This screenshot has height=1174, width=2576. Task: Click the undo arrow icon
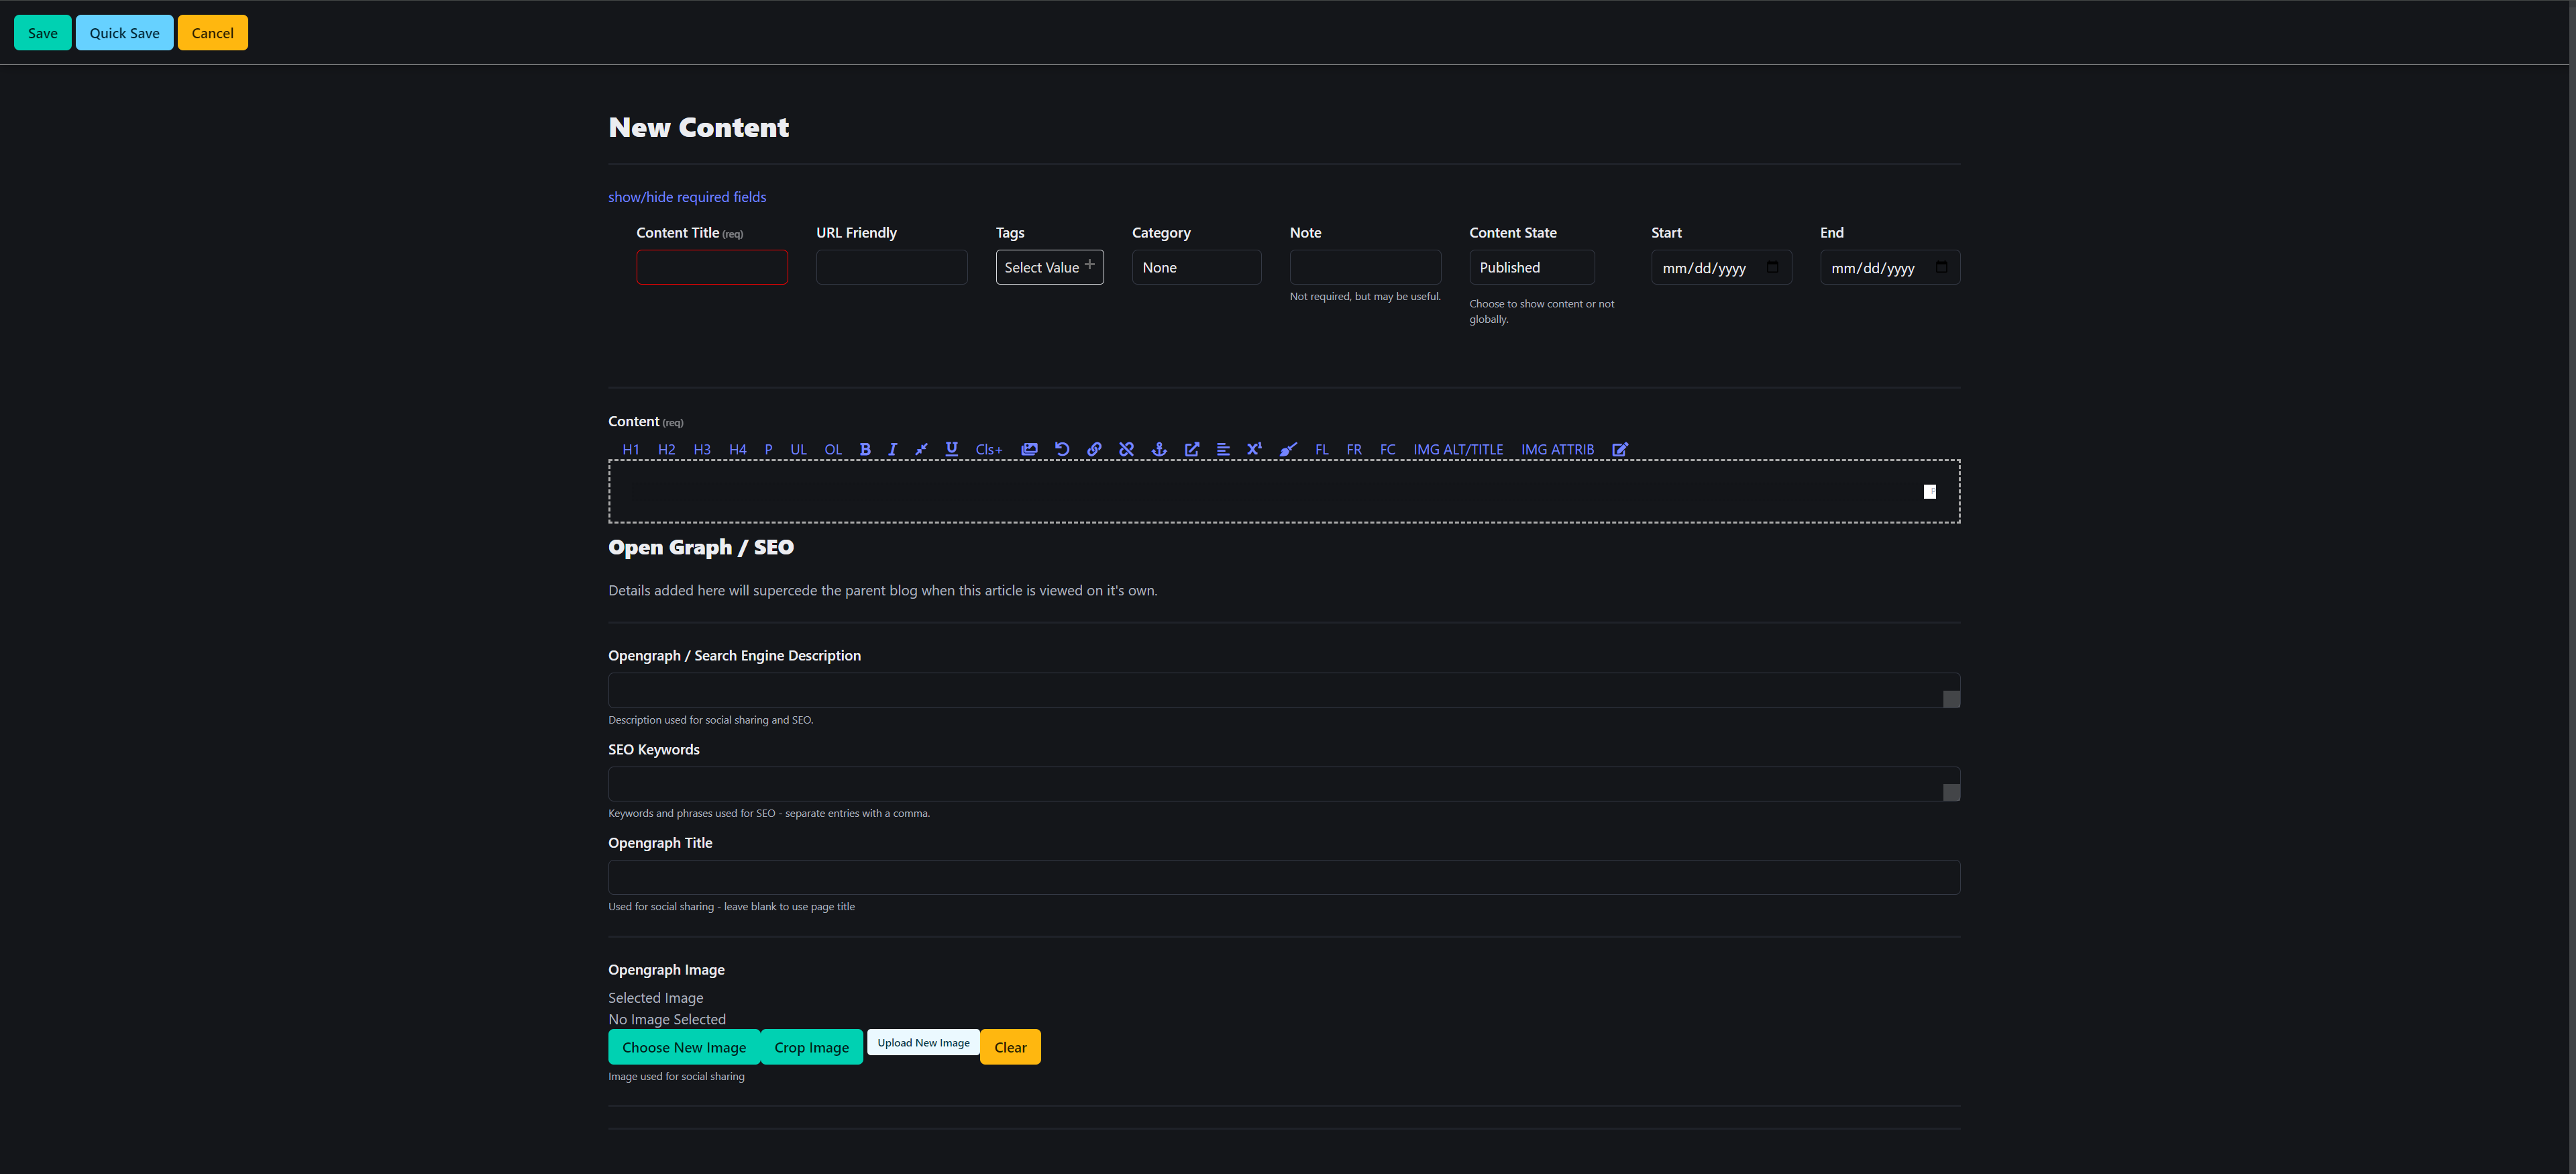coord(1062,449)
